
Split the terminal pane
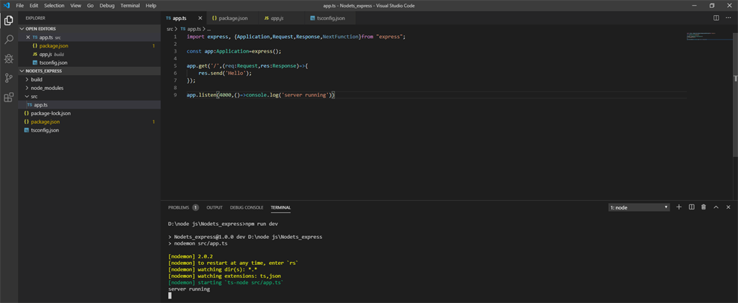point(691,207)
